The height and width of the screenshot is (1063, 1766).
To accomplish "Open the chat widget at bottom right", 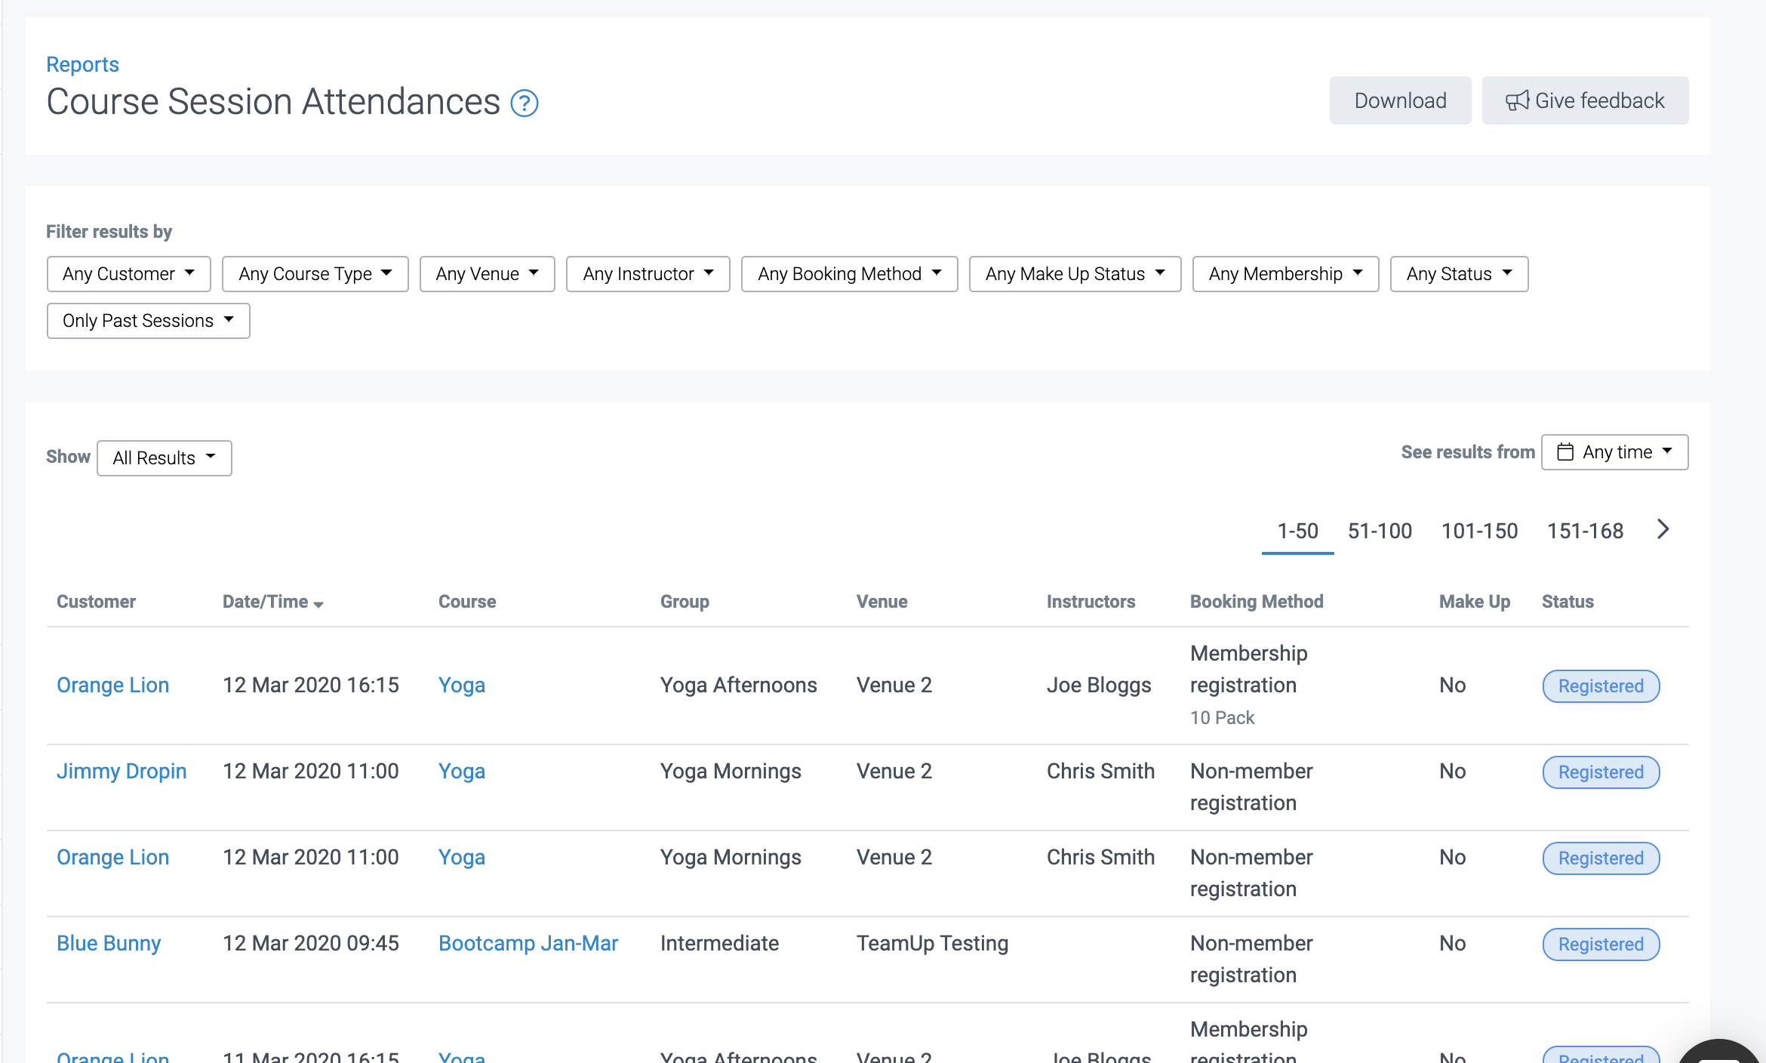I will click(1721, 1052).
